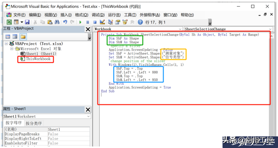Image resolution: width=278 pixels, height=148 pixels.
Task: Open the 调试(D) menu
Action: (x=98, y=15)
